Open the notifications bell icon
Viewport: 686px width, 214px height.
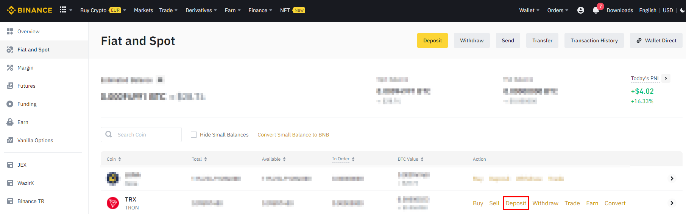point(596,10)
